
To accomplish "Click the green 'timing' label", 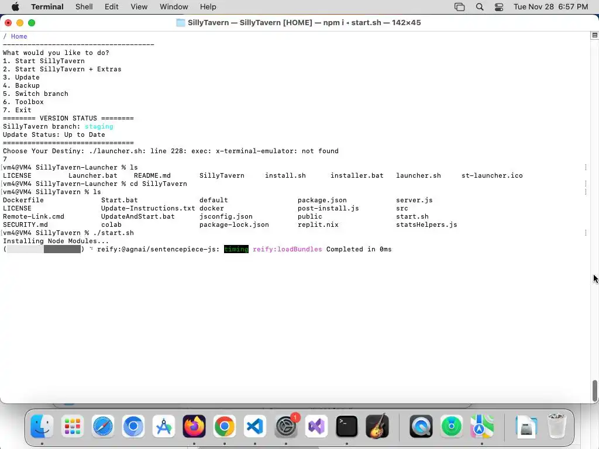I will click(236, 249).
